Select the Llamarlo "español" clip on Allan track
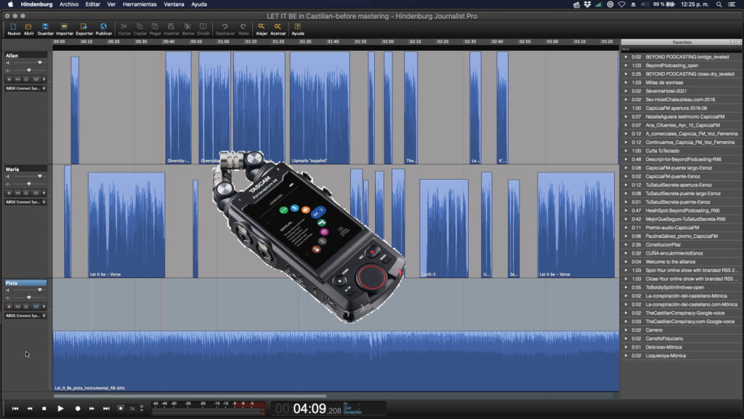This screenshot has width=744, height=419. [x=320, y=108]
